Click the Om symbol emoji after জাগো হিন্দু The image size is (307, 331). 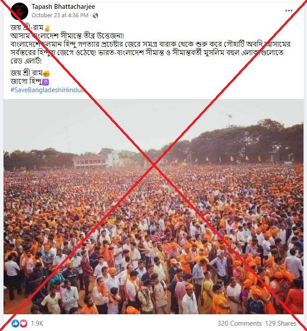(45, 82)
